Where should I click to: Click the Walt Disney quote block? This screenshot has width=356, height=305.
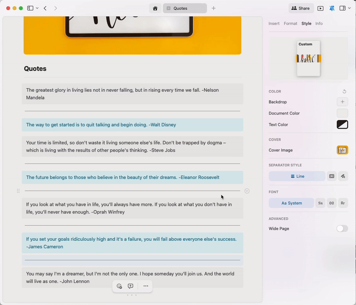132,125
